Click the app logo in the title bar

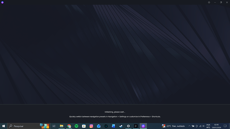point(2,2)
